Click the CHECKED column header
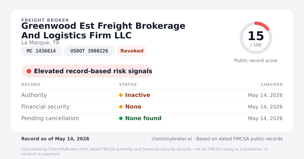The width and height of the screenshot is (304, 159). (x=272, y=85)
